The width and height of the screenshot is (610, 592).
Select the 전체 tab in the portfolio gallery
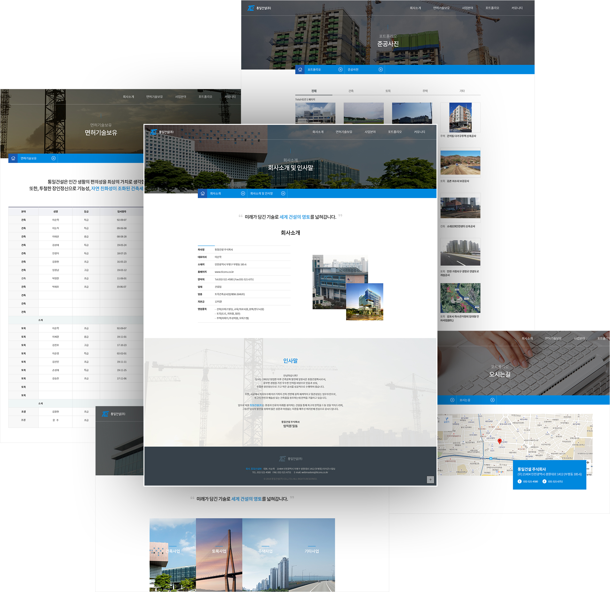(x=314, y=91)
